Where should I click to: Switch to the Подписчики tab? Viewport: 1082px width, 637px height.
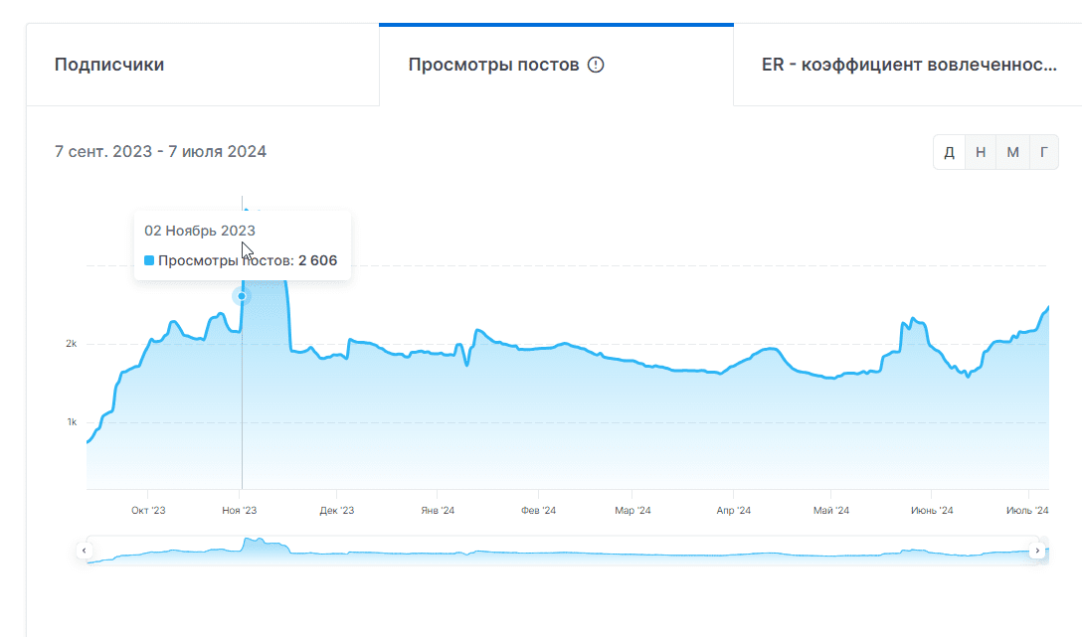109,66
